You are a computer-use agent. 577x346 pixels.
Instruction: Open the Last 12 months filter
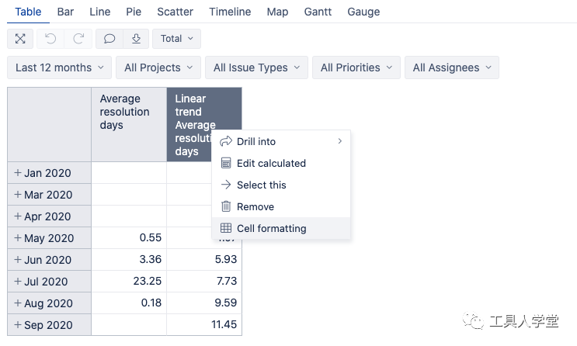(59, 67)
